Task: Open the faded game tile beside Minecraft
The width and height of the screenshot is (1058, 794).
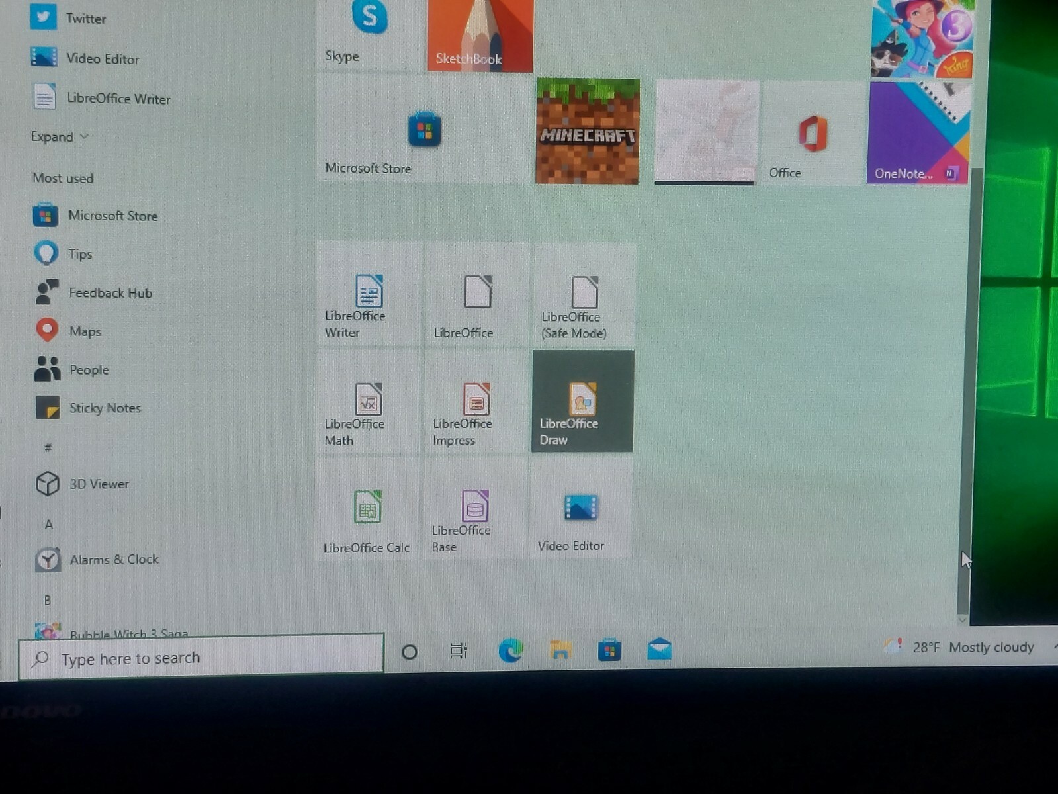Action: click(706, 132)
